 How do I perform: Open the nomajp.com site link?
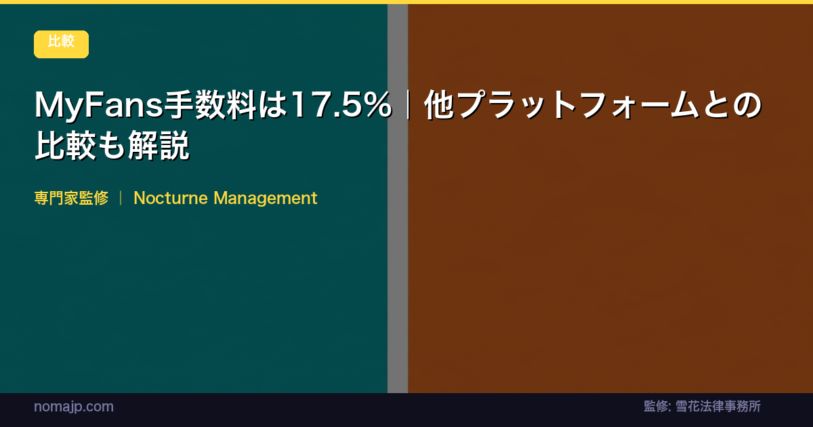pyautogui.click(x=73, y=407)
